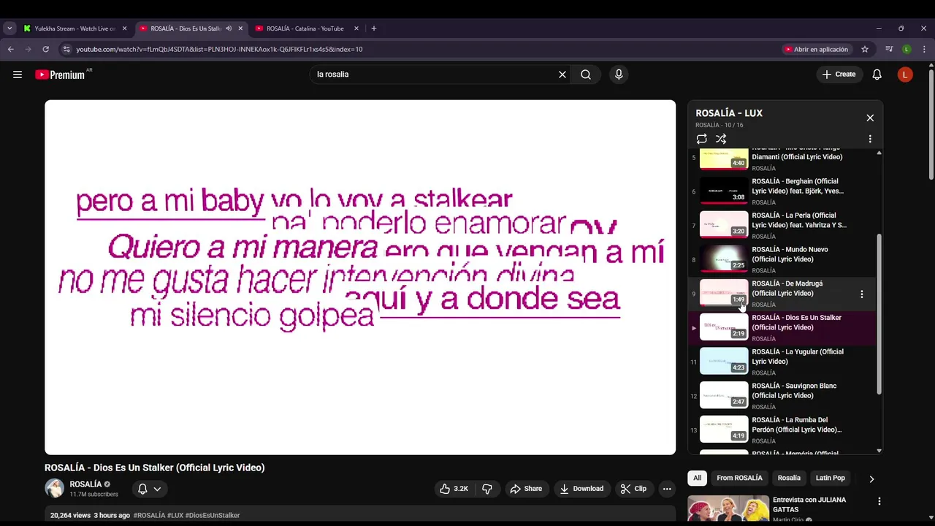Viewport: 935px width, 526px height.
Task: Select De Madrugá (Official Lyric Video) title
Action: (x=787, y=289)
